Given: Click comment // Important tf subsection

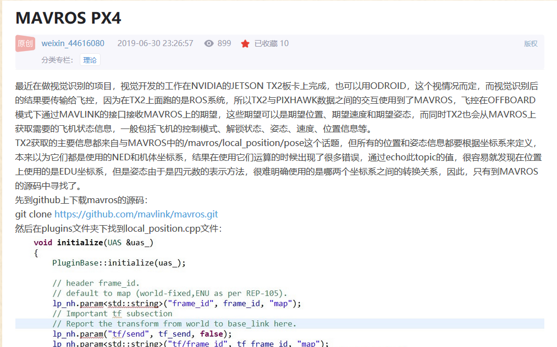Looking at the screenshot, I should click(x=112, y=314).
